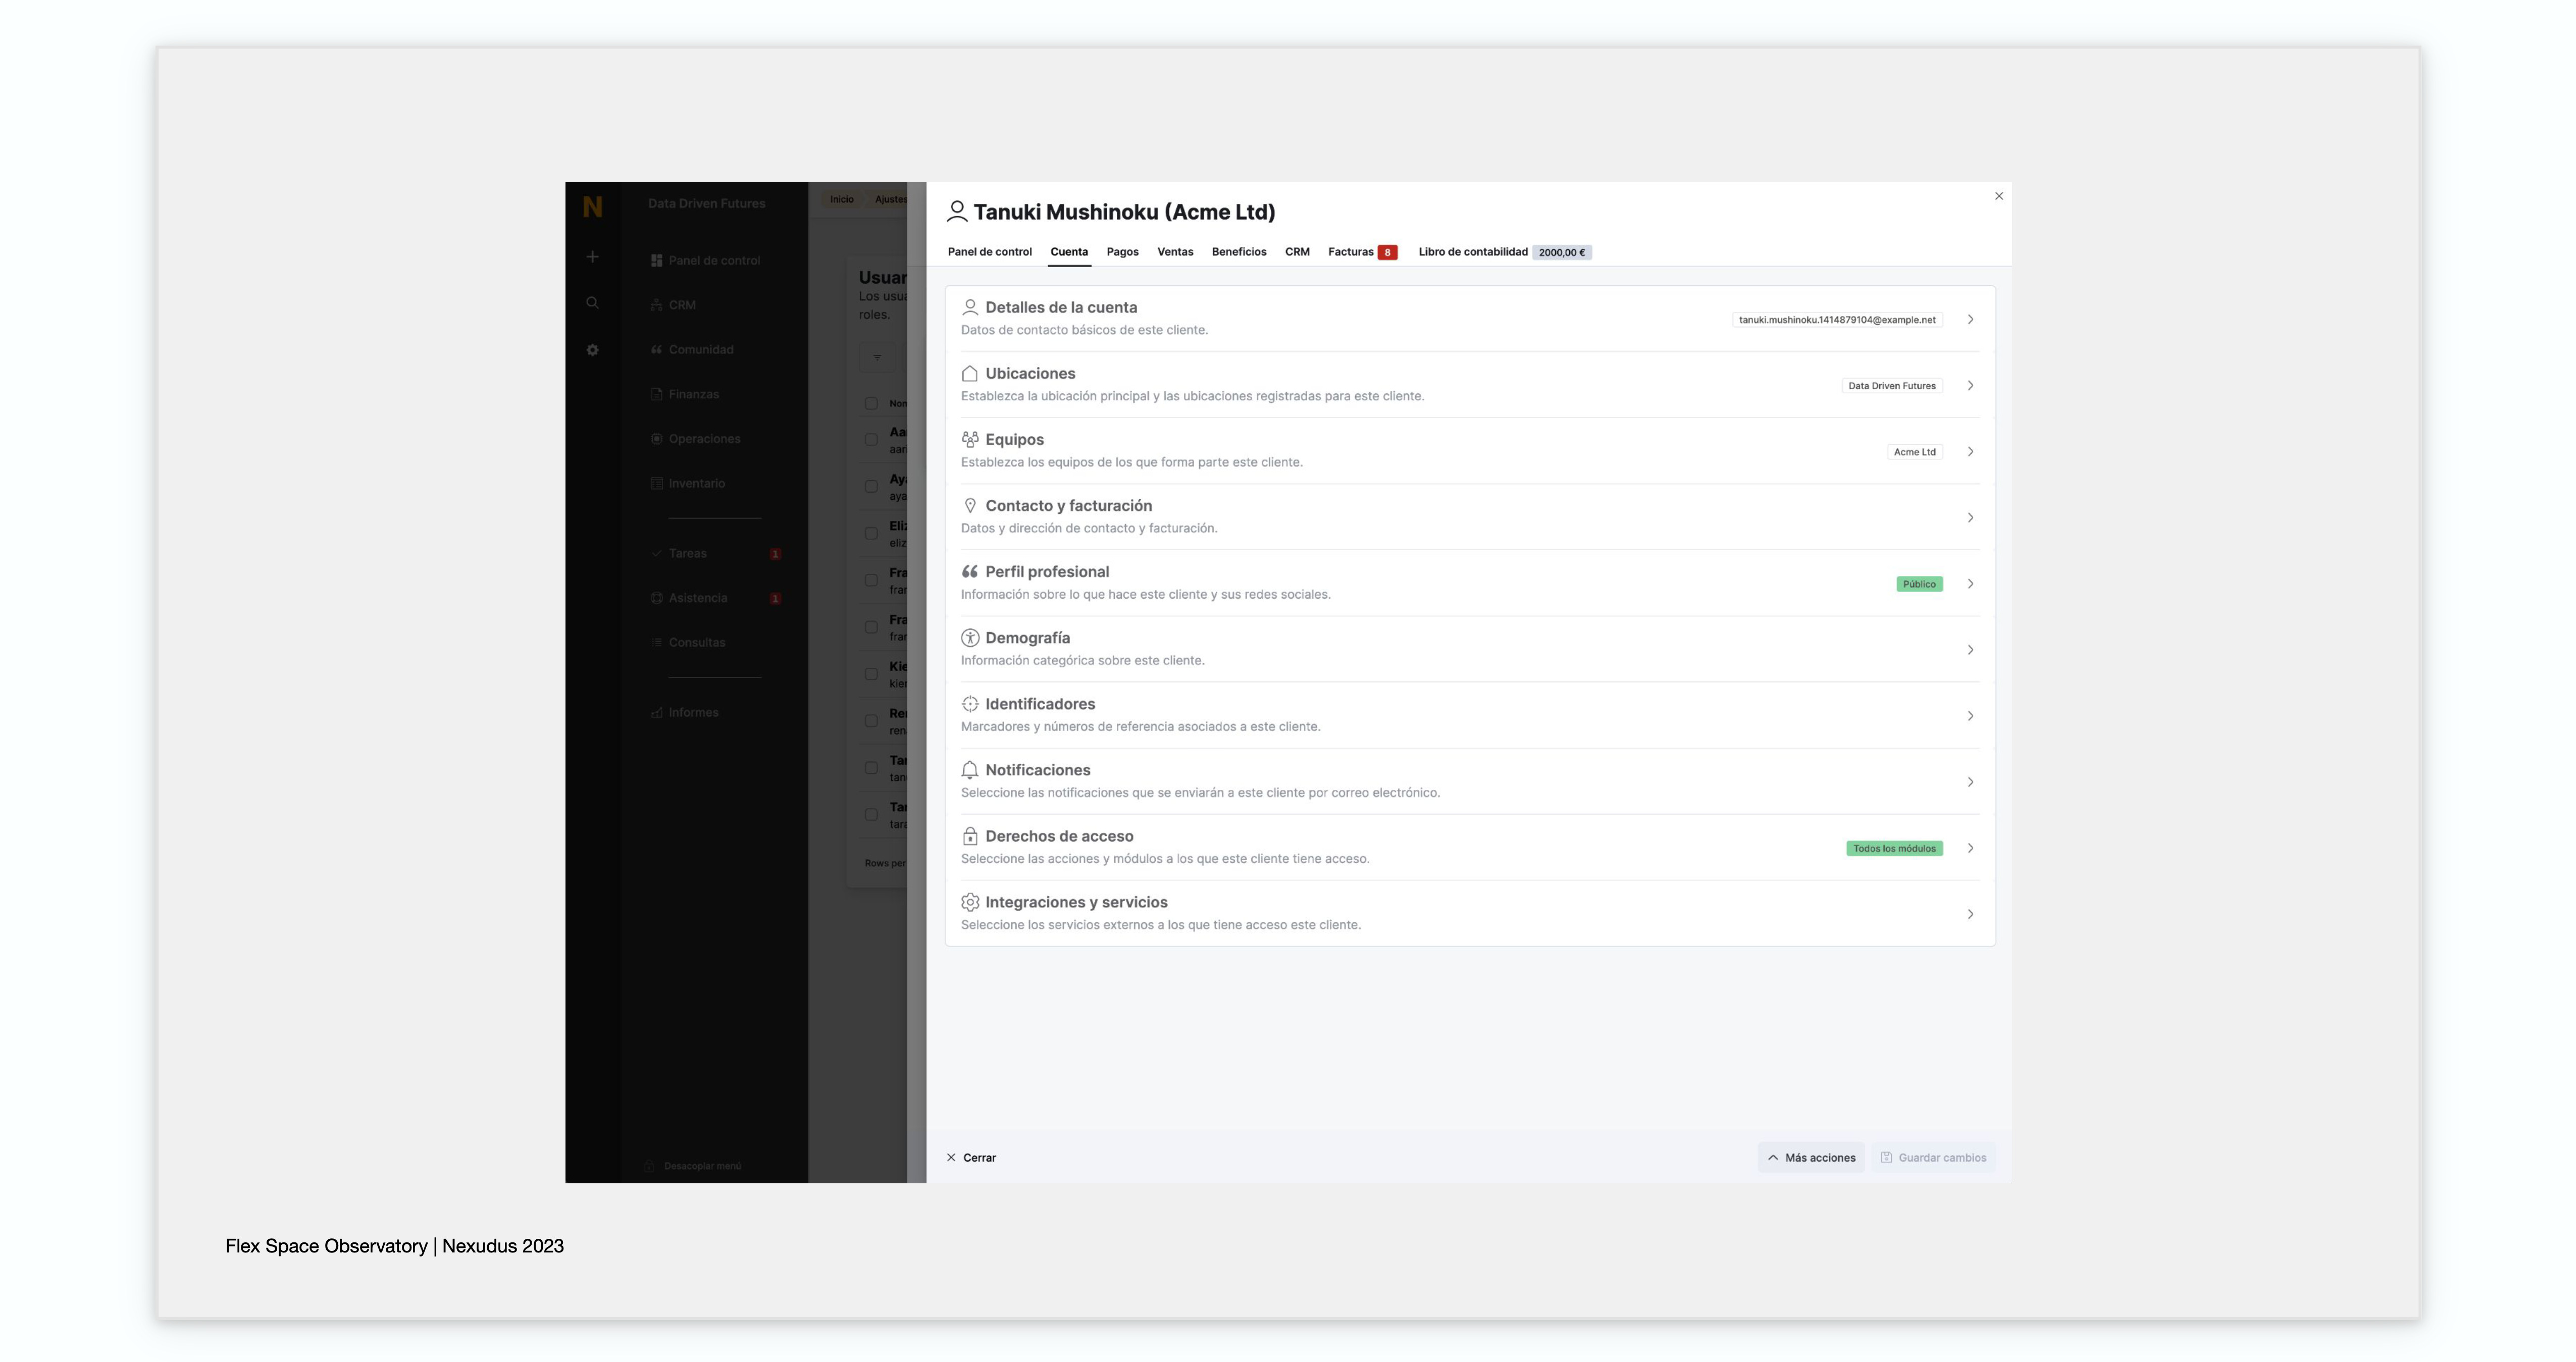Image resolution: width=2576 pixels, height=1362 pixels.
Task: Expand the Notificaciones row chevron
Action: pyautogui.click(x=1970, y=781)
